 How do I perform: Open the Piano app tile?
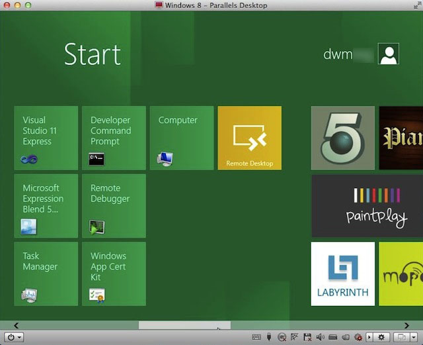[401, 138]
